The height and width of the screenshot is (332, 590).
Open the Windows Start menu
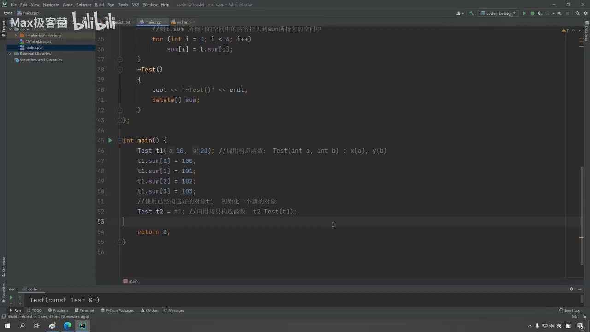click(7, 326)
